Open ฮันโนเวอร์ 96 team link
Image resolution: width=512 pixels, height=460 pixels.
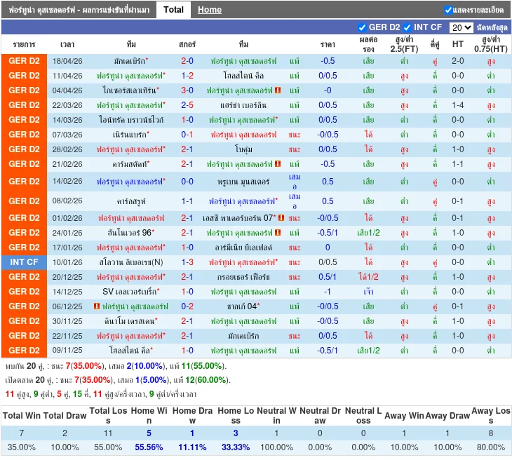tap(129, 233)
